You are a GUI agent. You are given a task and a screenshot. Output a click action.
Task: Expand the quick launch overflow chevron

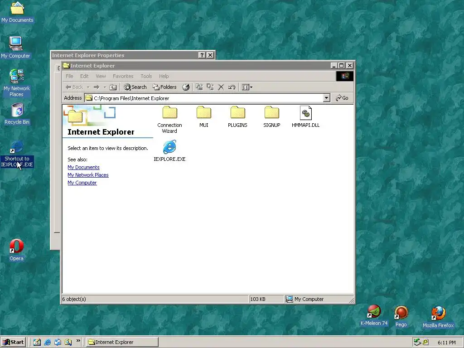tap(78, 341)
